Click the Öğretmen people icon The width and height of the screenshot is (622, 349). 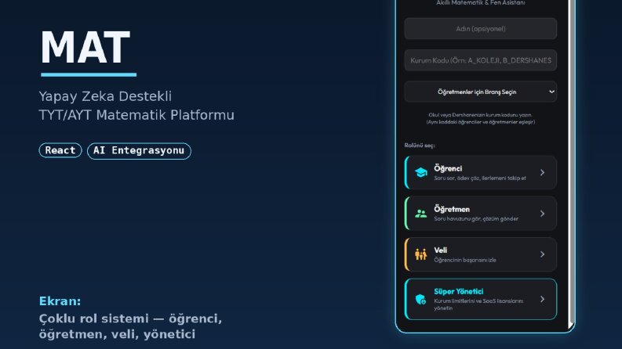coord(421,214)
